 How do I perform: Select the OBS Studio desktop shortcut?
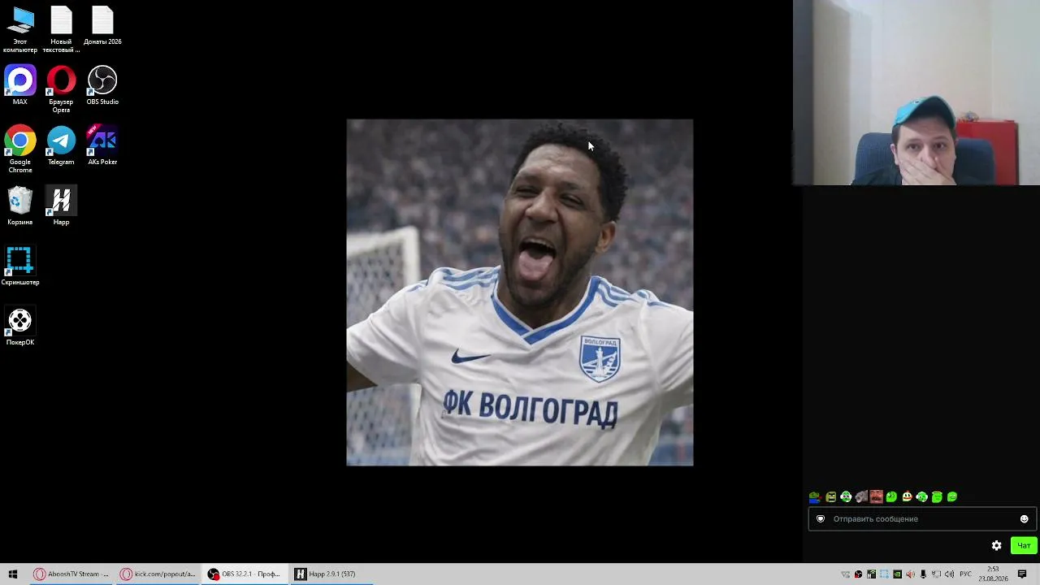tap(102, 85)
